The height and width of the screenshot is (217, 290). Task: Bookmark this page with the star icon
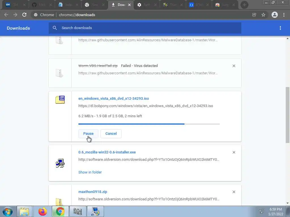tap(263, 15)
